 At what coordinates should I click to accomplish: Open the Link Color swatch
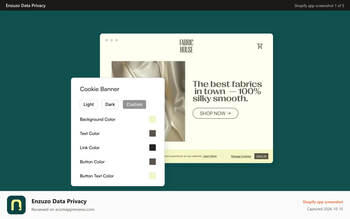tap(153, 147)
